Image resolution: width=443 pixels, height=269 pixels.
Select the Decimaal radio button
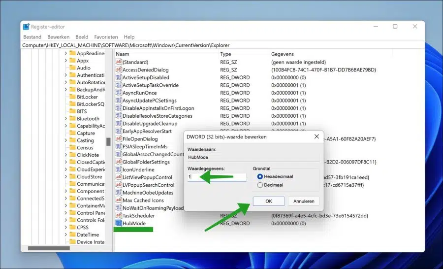[260, 185]
